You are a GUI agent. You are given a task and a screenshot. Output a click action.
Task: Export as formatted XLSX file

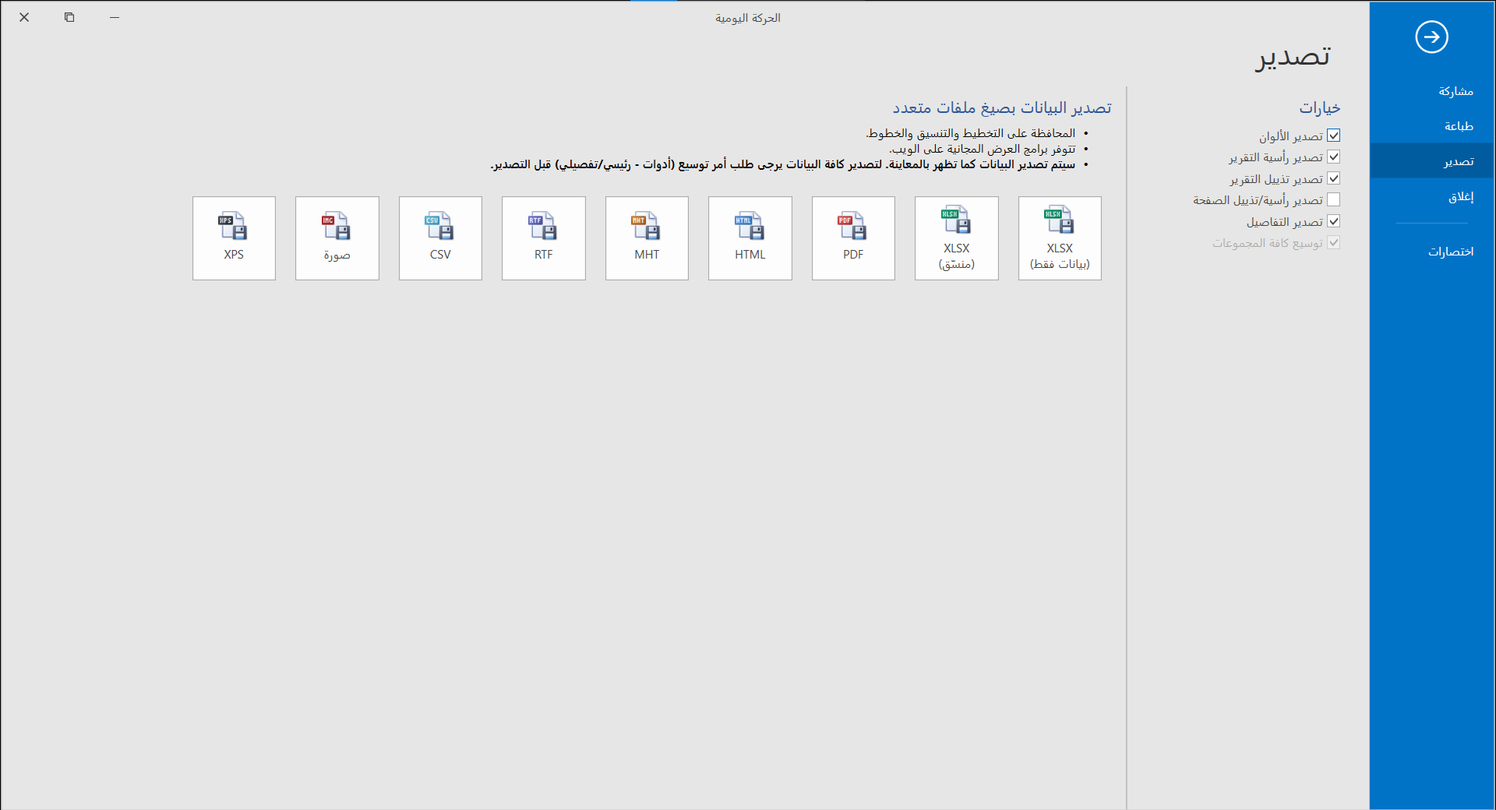pyautogui.click(x=956, y=238)
